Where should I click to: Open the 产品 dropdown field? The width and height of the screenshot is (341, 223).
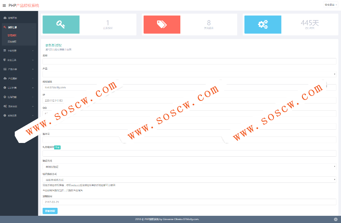pos(189,74)
